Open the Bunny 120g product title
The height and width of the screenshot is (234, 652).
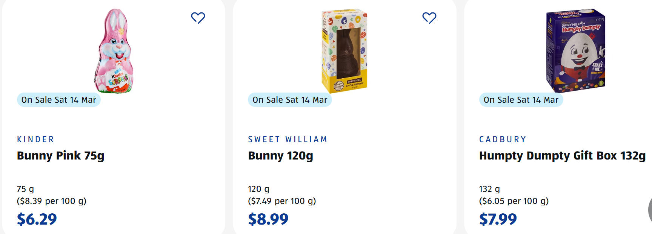280,156
